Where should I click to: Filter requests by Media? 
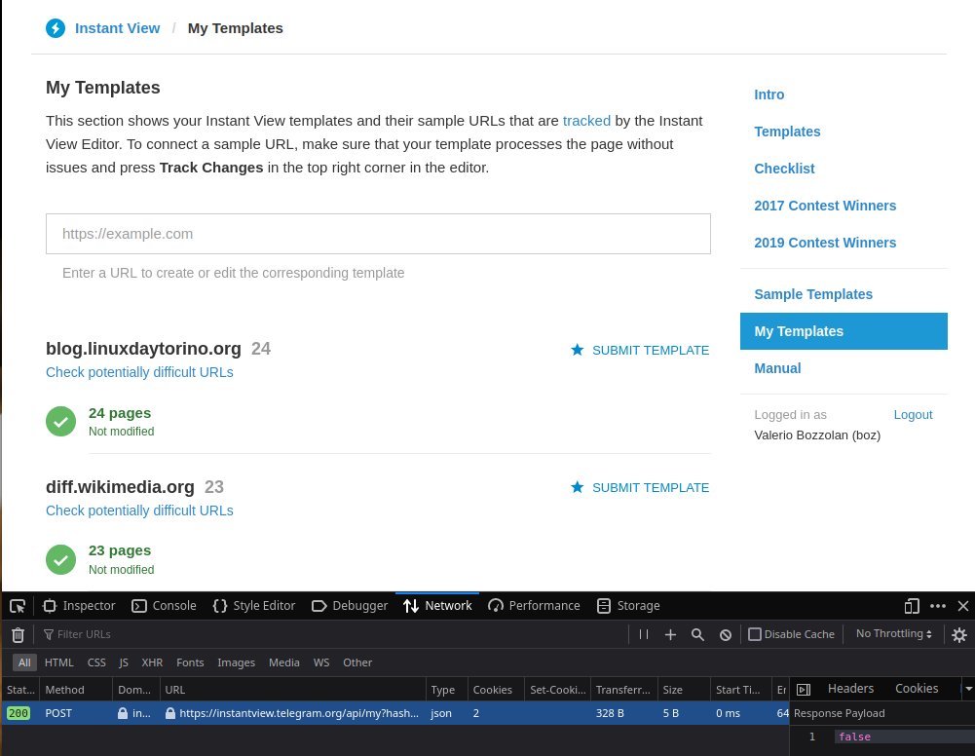[x=284, y=662]
